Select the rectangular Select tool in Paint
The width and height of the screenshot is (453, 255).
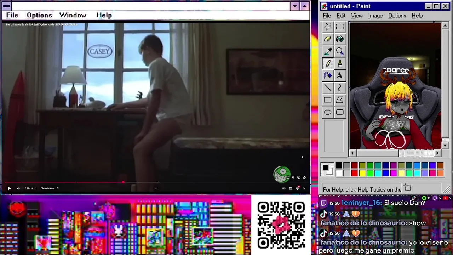(x=340, y=27)
